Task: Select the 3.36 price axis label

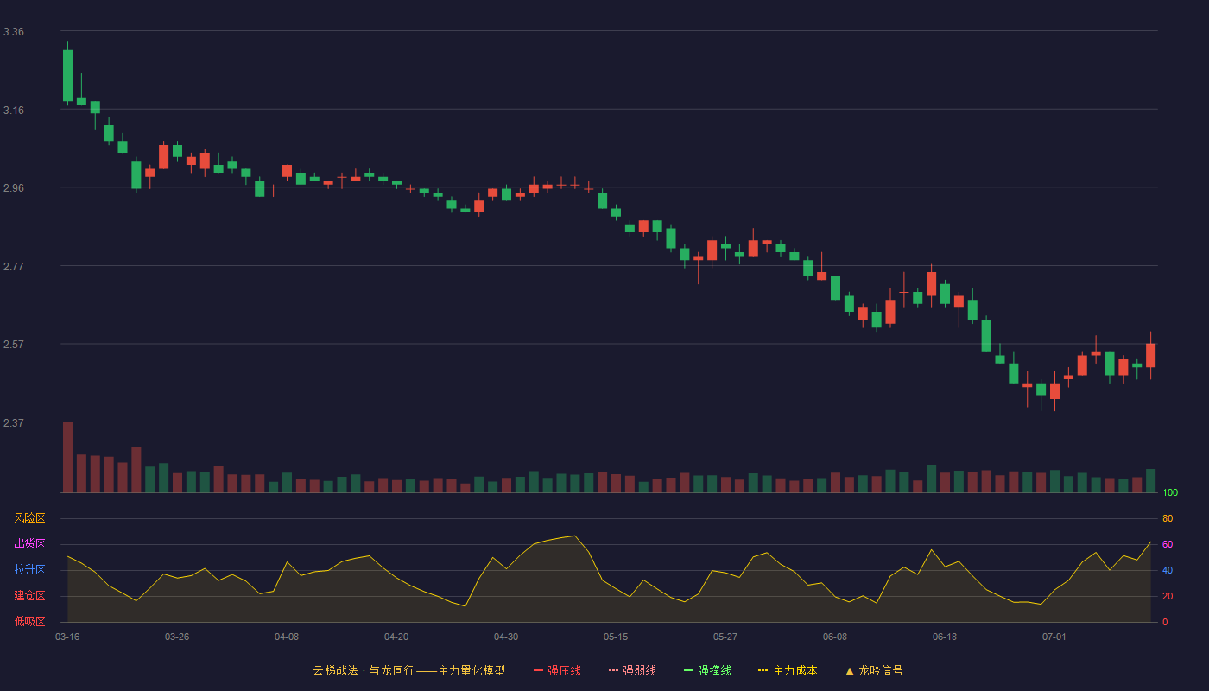Action: coord(14,32)
